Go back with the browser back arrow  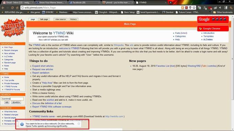point(3,8)
